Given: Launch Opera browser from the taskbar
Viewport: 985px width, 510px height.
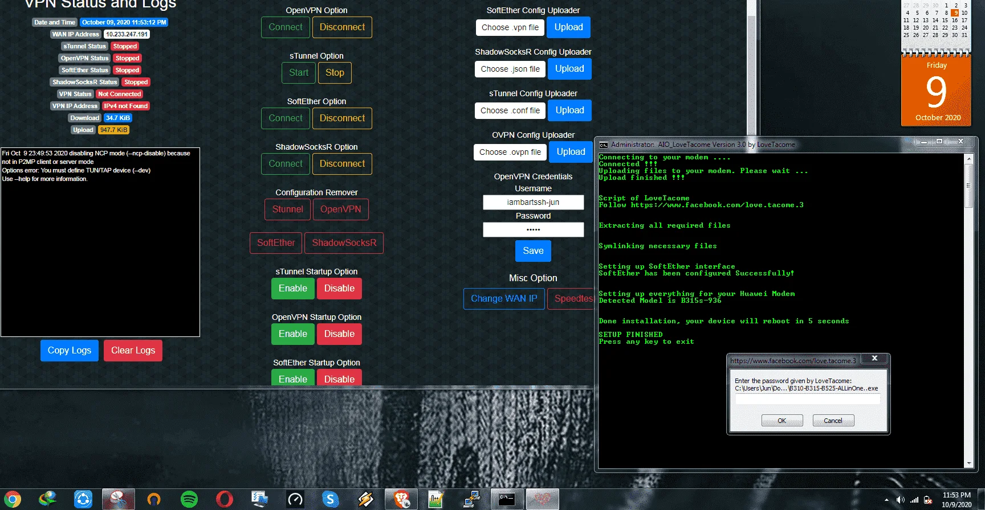Looking at the screenshot, I should click(225, 499).
